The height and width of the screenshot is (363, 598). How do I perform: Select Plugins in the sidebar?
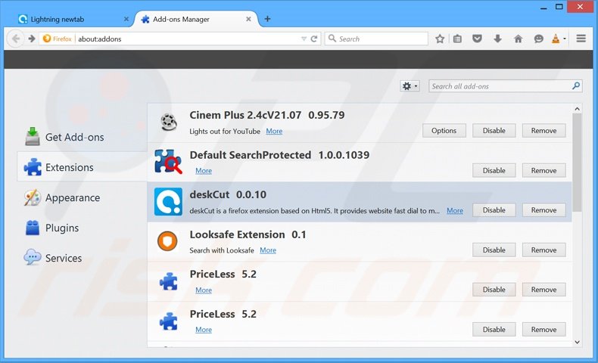(x=62, y=228)
